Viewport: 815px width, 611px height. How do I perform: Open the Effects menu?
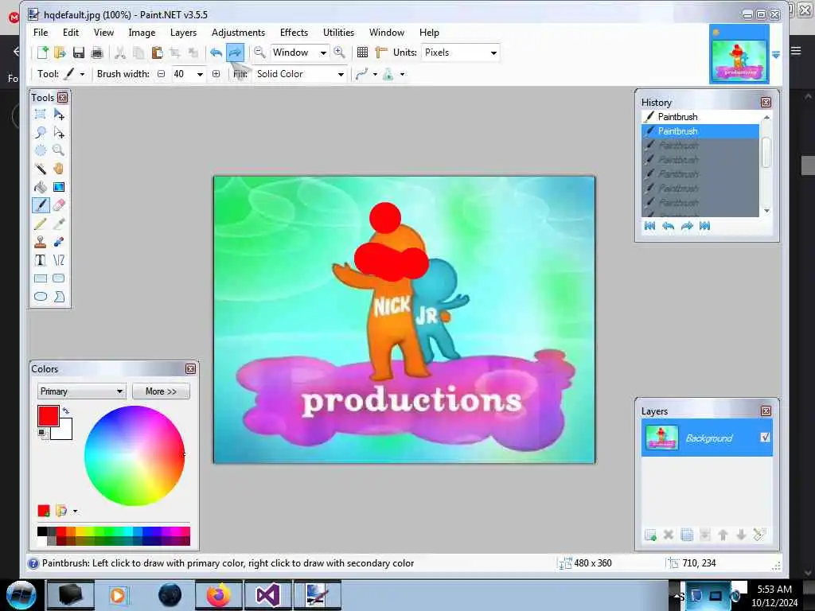click(294, 32)
